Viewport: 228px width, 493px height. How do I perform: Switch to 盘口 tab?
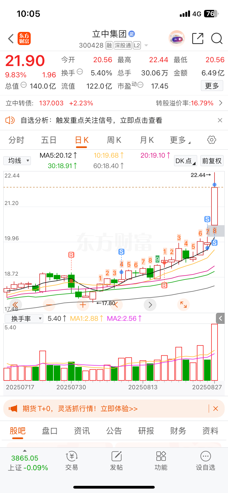point(50,431)
